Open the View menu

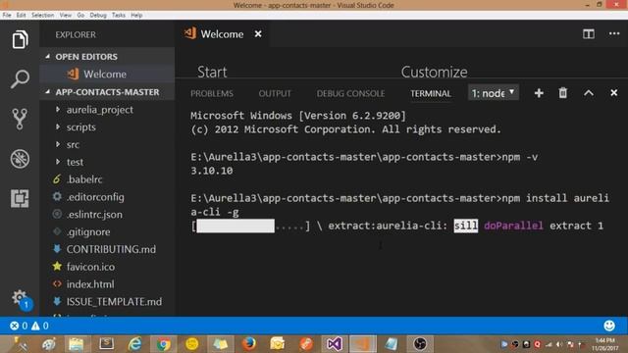(66, 16)
